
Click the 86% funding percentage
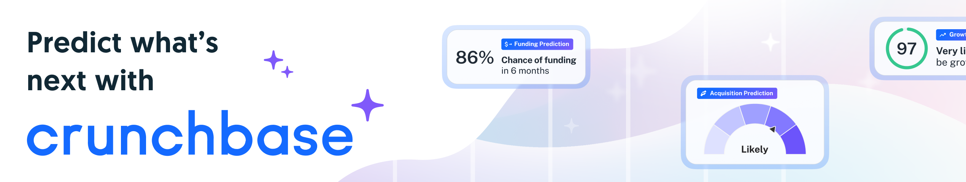[474, 58]
